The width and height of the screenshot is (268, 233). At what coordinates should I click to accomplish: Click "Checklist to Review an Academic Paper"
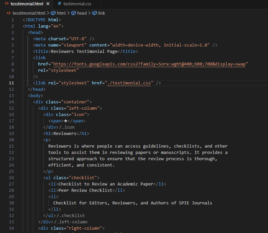106,184
